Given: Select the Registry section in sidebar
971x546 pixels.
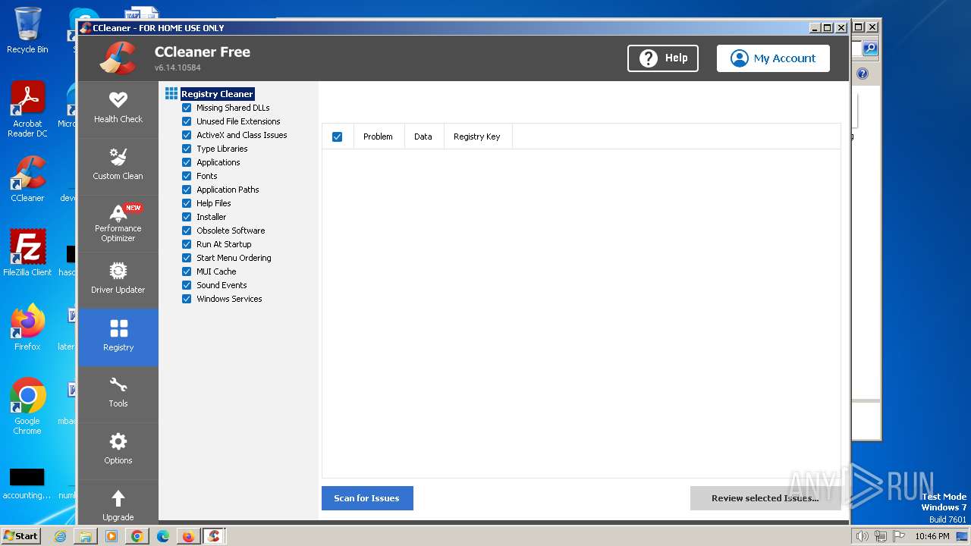Looking at the screenshot, I should (x=118, y=337).
